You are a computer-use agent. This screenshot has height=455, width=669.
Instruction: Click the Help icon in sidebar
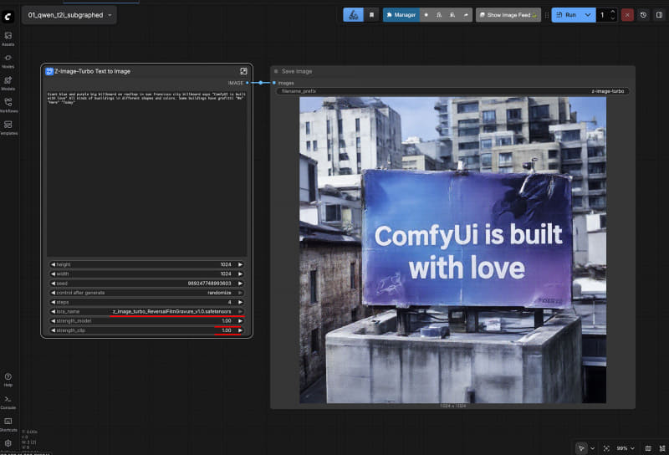[x=8, y=379]
